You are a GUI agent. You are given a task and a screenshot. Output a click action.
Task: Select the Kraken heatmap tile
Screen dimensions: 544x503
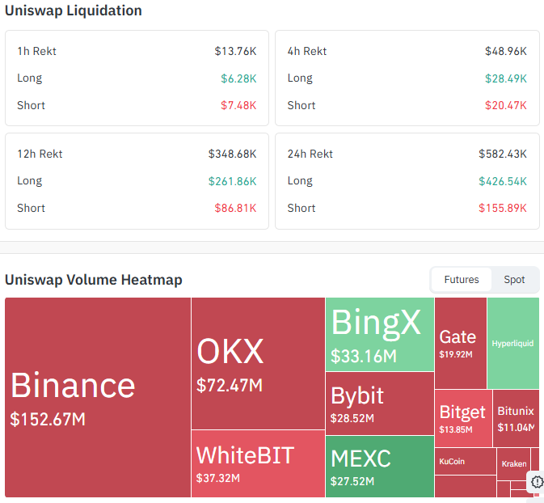tap(514, 463)
